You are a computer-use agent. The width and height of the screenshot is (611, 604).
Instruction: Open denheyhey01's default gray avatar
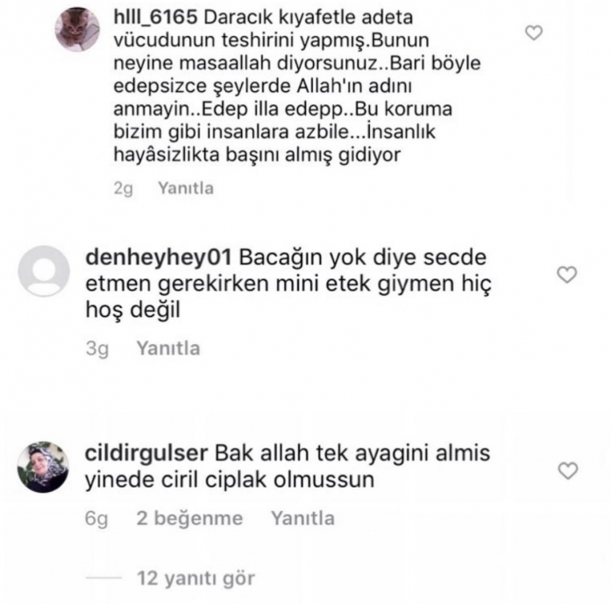(44, 271)
